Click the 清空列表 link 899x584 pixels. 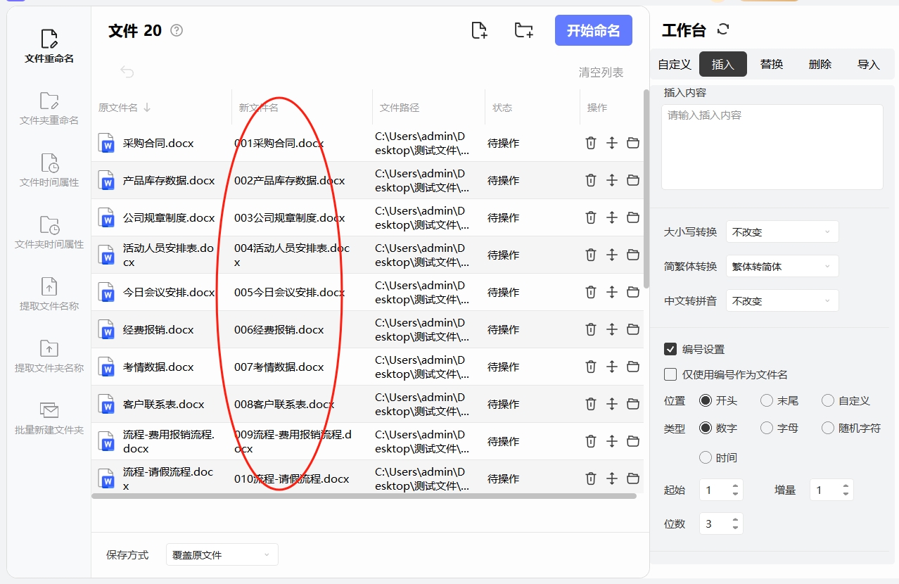[601, 72]
